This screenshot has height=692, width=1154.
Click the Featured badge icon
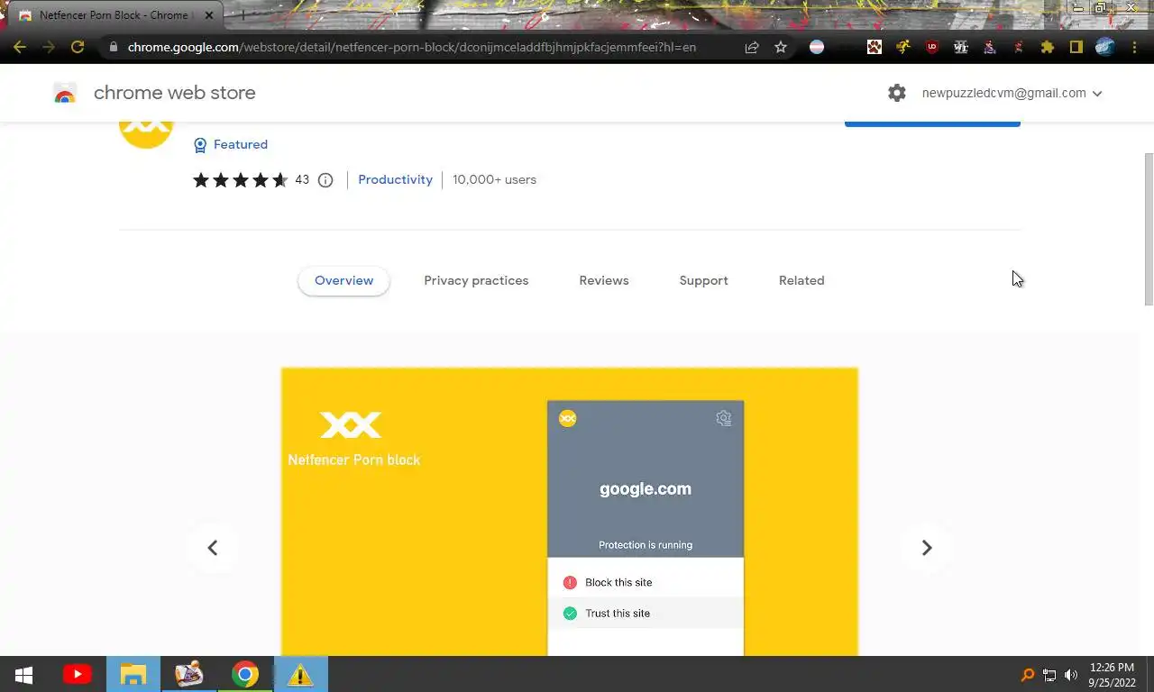point(200,145)
